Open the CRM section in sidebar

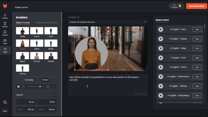tap(5, 50)
